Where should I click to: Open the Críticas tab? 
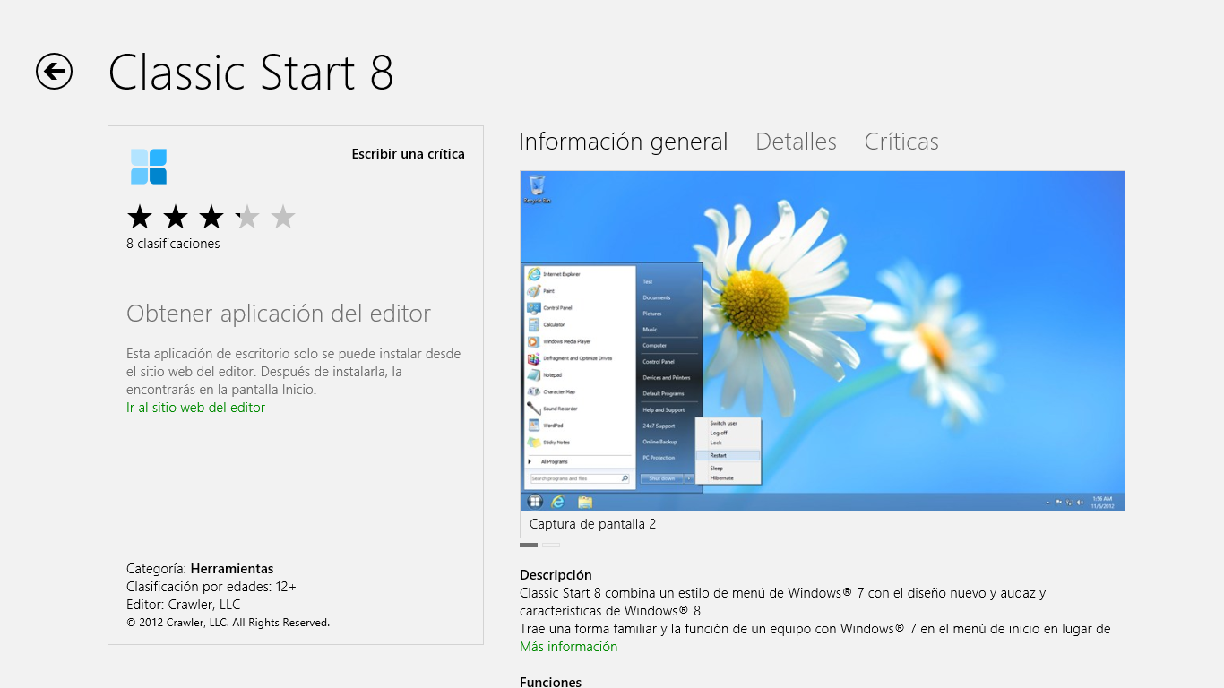(901, 142)
